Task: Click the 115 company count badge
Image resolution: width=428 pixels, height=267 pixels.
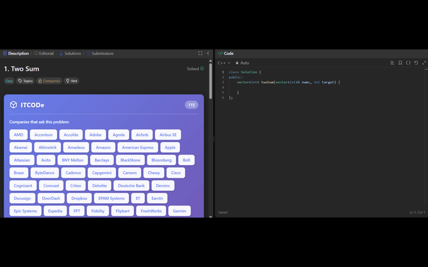Action: click(192, 105)
